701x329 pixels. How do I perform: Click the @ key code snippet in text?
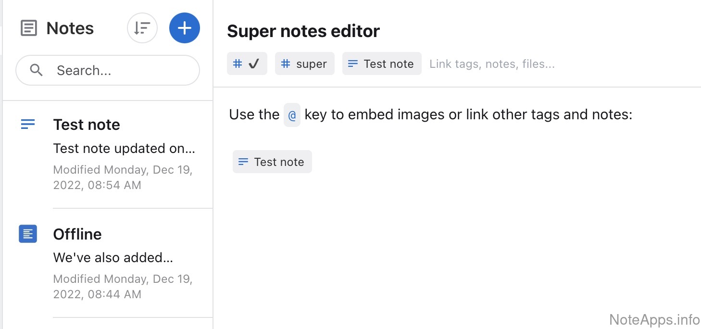tap(292, 115)
